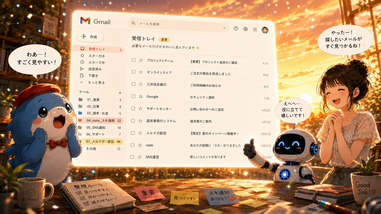Click the heart icon of 04_note_スキ通知

80,120
